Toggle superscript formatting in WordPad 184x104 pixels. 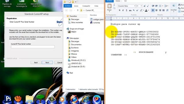coord(137,10)
